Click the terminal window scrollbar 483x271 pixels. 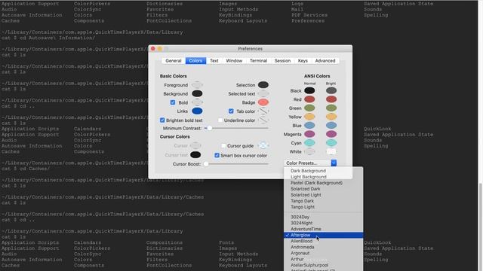[481, 227]
